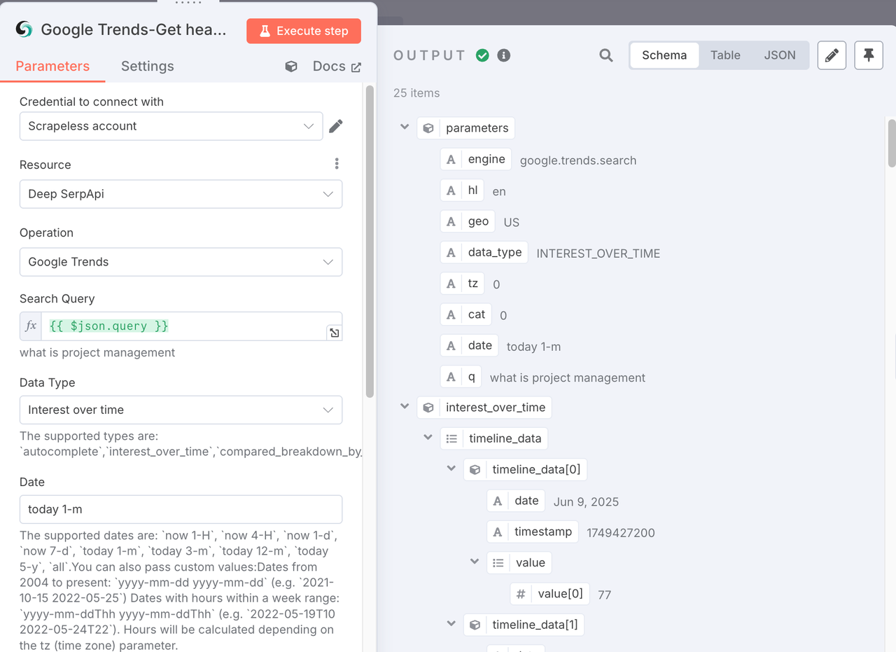
Task: Select the Table output view
Action: 725,55
